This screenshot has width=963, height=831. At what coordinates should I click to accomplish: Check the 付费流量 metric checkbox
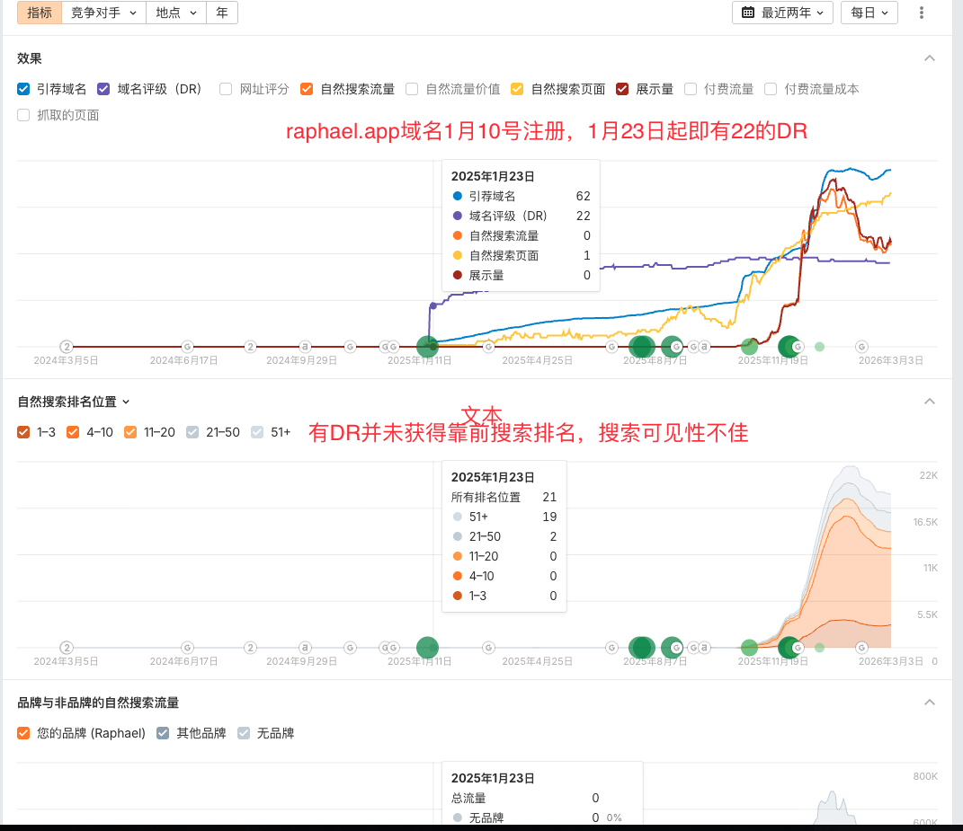691,89
